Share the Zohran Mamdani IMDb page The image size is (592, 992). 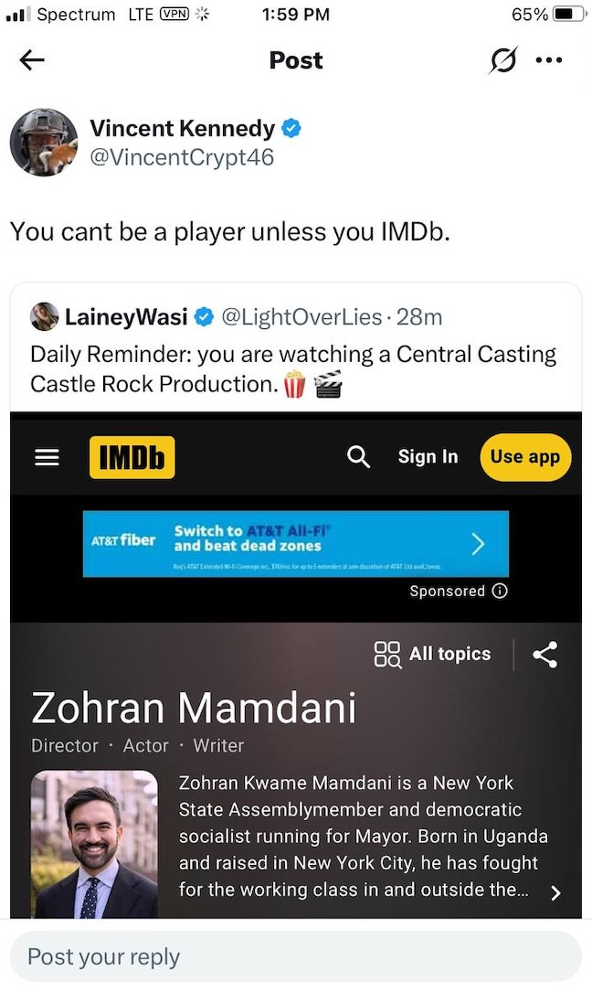coord(544,654)
